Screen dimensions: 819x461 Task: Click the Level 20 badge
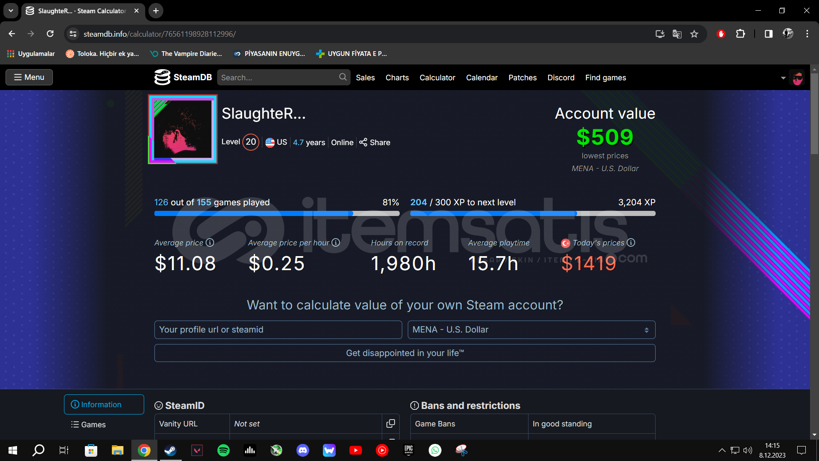(x=251, y=142)
